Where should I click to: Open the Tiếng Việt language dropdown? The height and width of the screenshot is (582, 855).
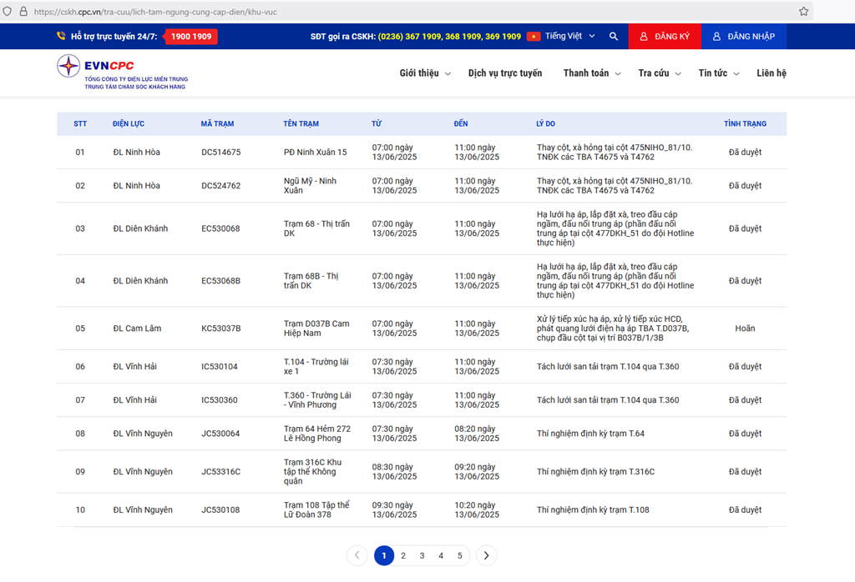coord(569,36)
